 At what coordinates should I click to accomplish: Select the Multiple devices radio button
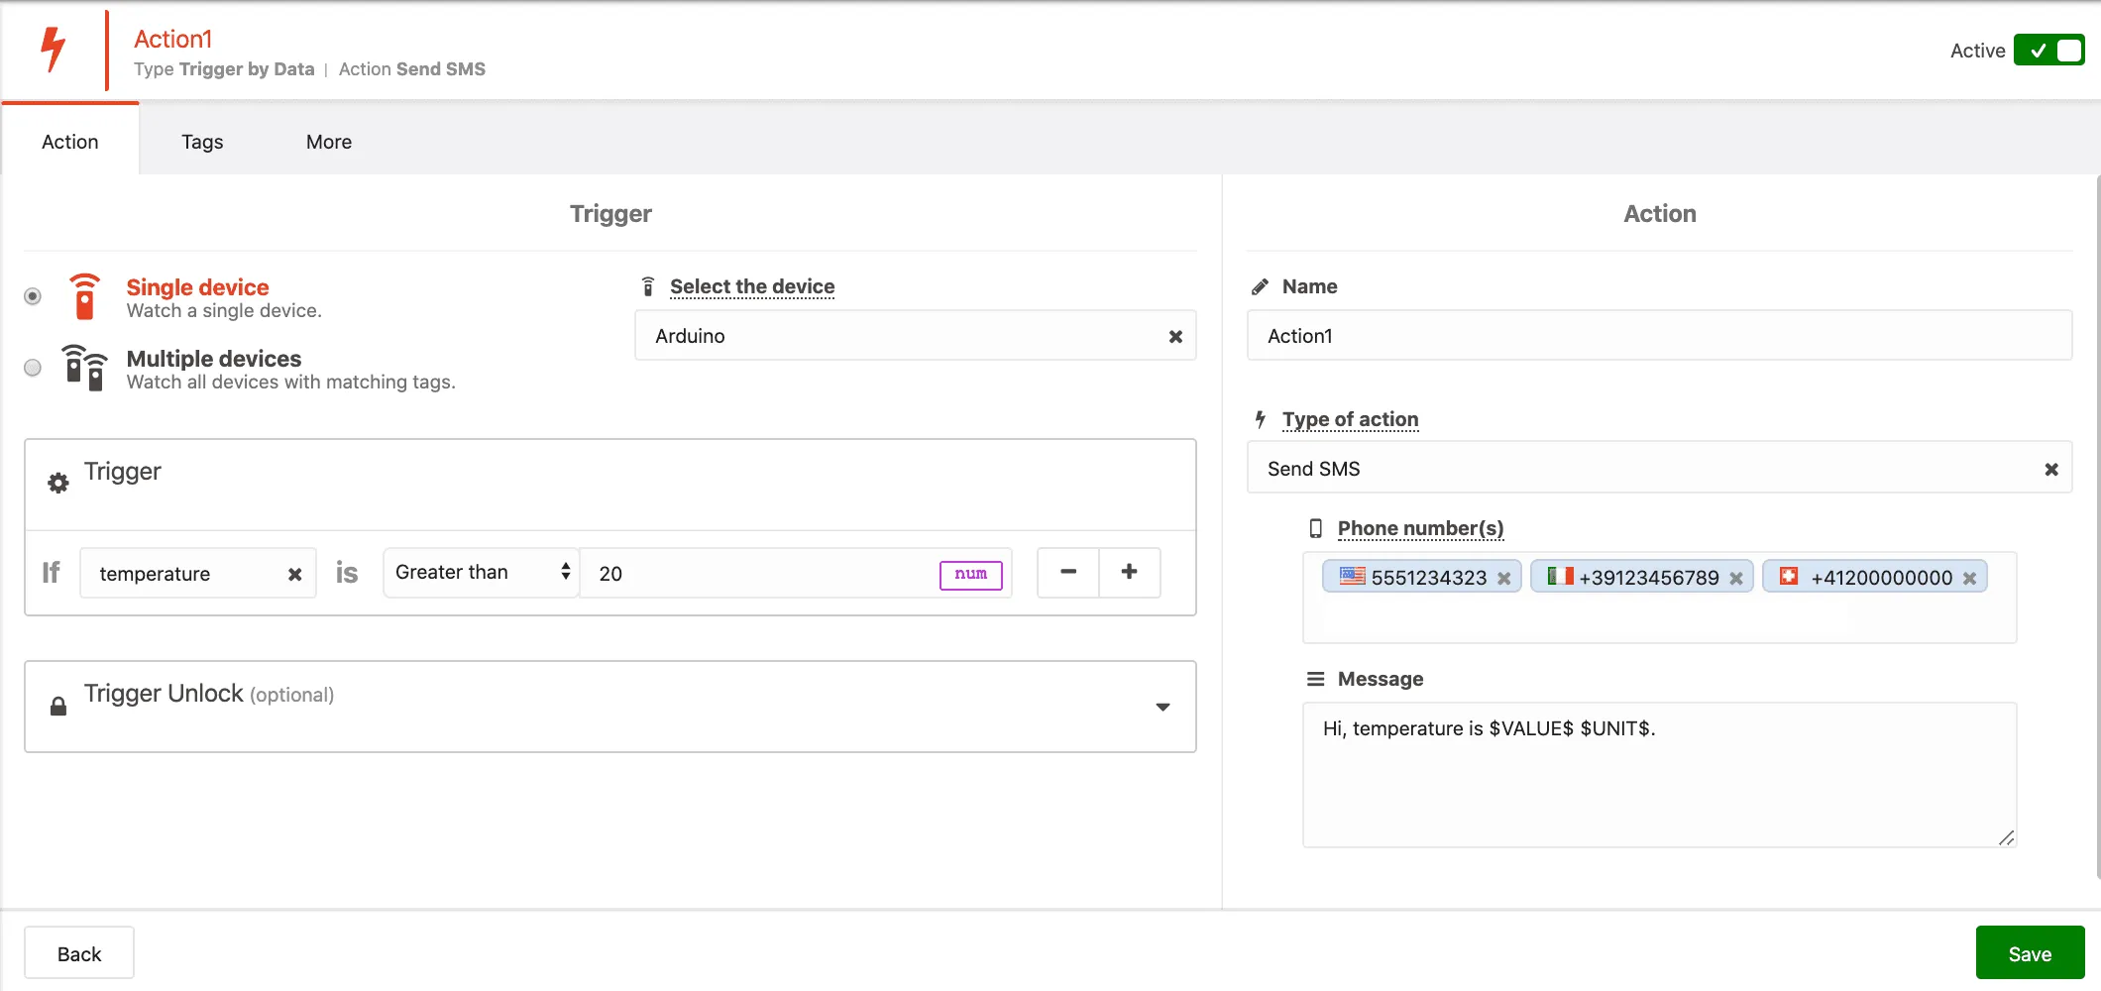pyautogui.click(x=33, y=368)
